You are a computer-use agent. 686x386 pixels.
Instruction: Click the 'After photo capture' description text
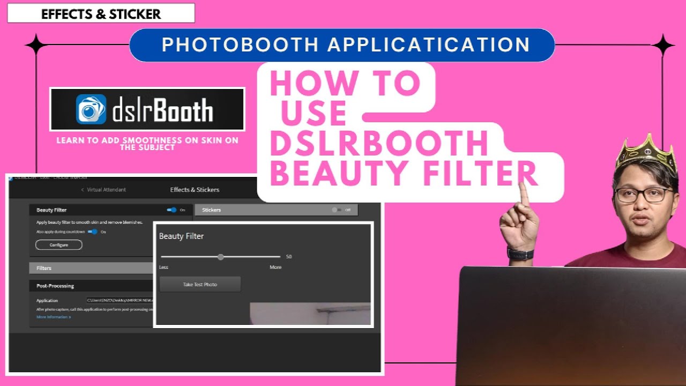tap(95, 309)
